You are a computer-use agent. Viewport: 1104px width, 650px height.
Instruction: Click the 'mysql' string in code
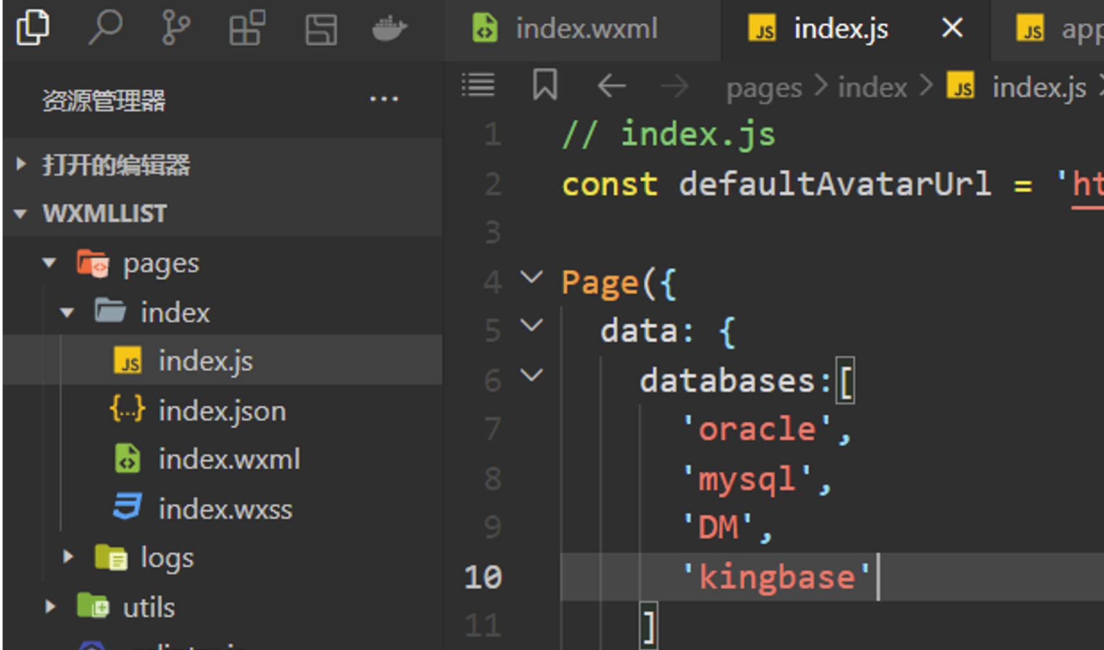tap(746, 479)
